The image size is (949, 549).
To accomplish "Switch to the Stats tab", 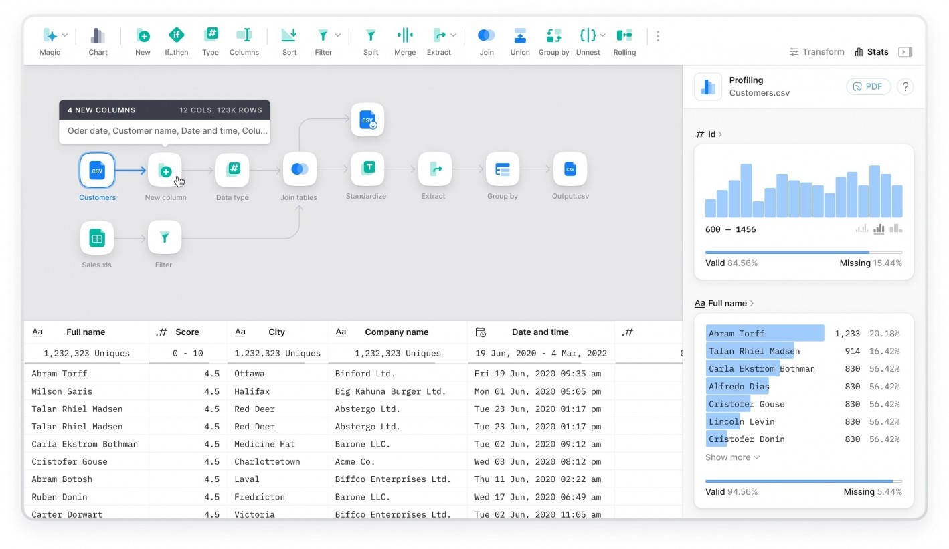I will point(872,52).
